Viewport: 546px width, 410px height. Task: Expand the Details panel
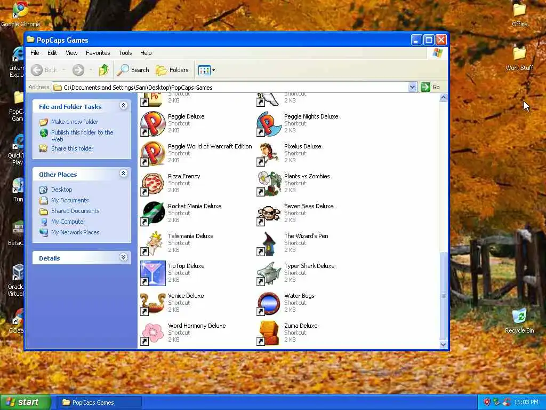click(x=123, y=257)
